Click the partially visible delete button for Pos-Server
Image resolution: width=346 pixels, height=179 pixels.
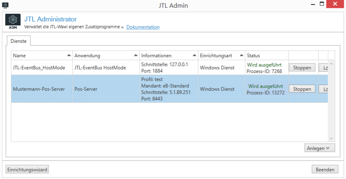[x=323, y=89]
